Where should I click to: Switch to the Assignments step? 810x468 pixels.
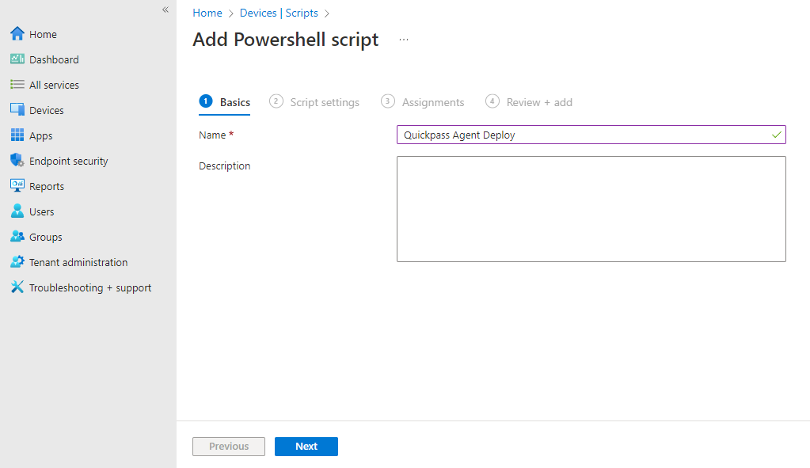pos(423,102)
